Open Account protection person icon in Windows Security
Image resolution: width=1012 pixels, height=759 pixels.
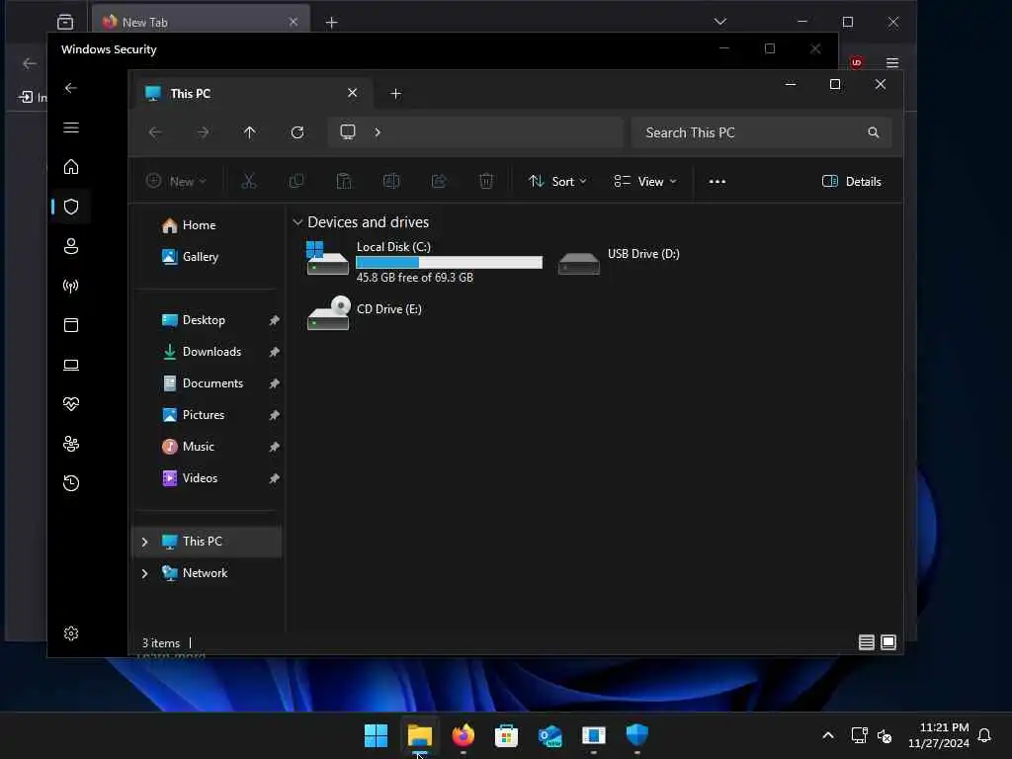(x=71, y=246)
